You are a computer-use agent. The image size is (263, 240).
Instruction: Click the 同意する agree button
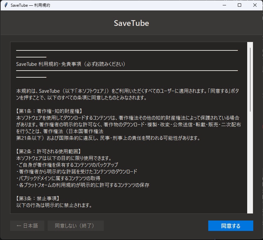click(x=231, y=226)
